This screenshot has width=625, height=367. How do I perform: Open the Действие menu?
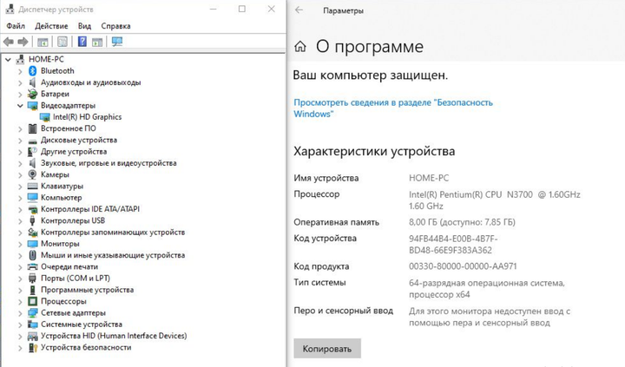coord(51,26)
